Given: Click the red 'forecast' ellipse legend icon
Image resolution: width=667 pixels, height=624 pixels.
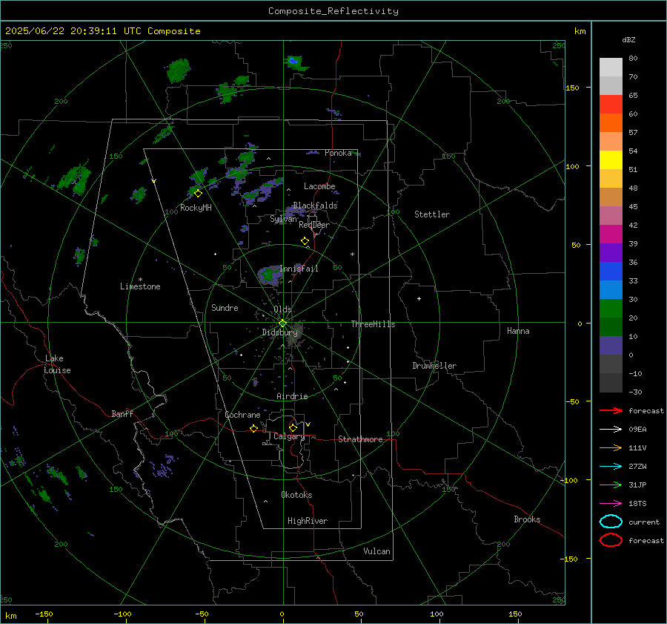Looking at the screenshot, I should [611, 540].
